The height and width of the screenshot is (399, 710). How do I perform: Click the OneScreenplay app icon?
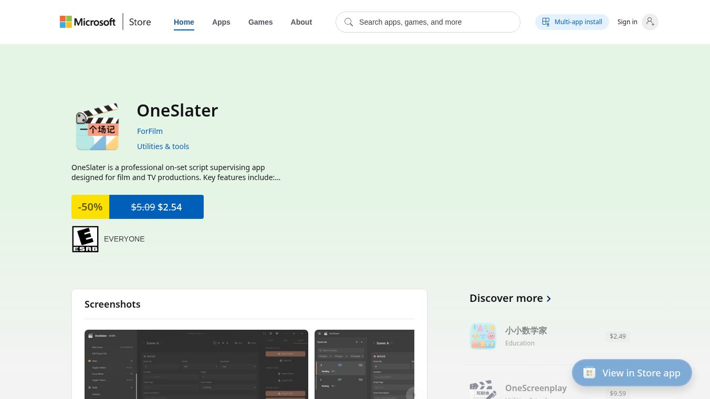coord(483,390)
